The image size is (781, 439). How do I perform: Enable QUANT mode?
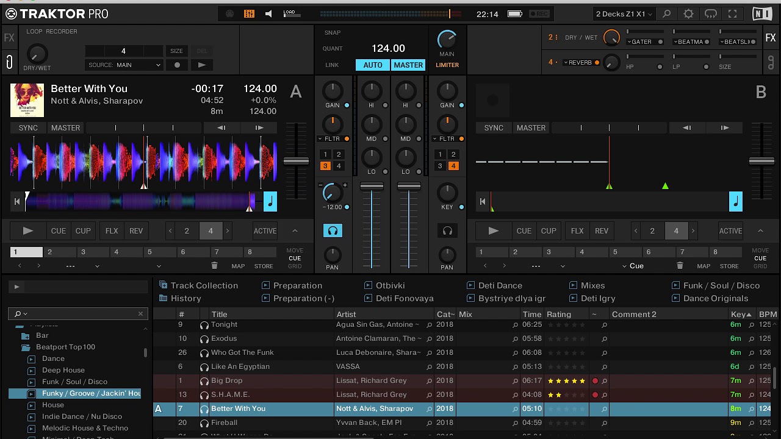[x=333, y=48]
